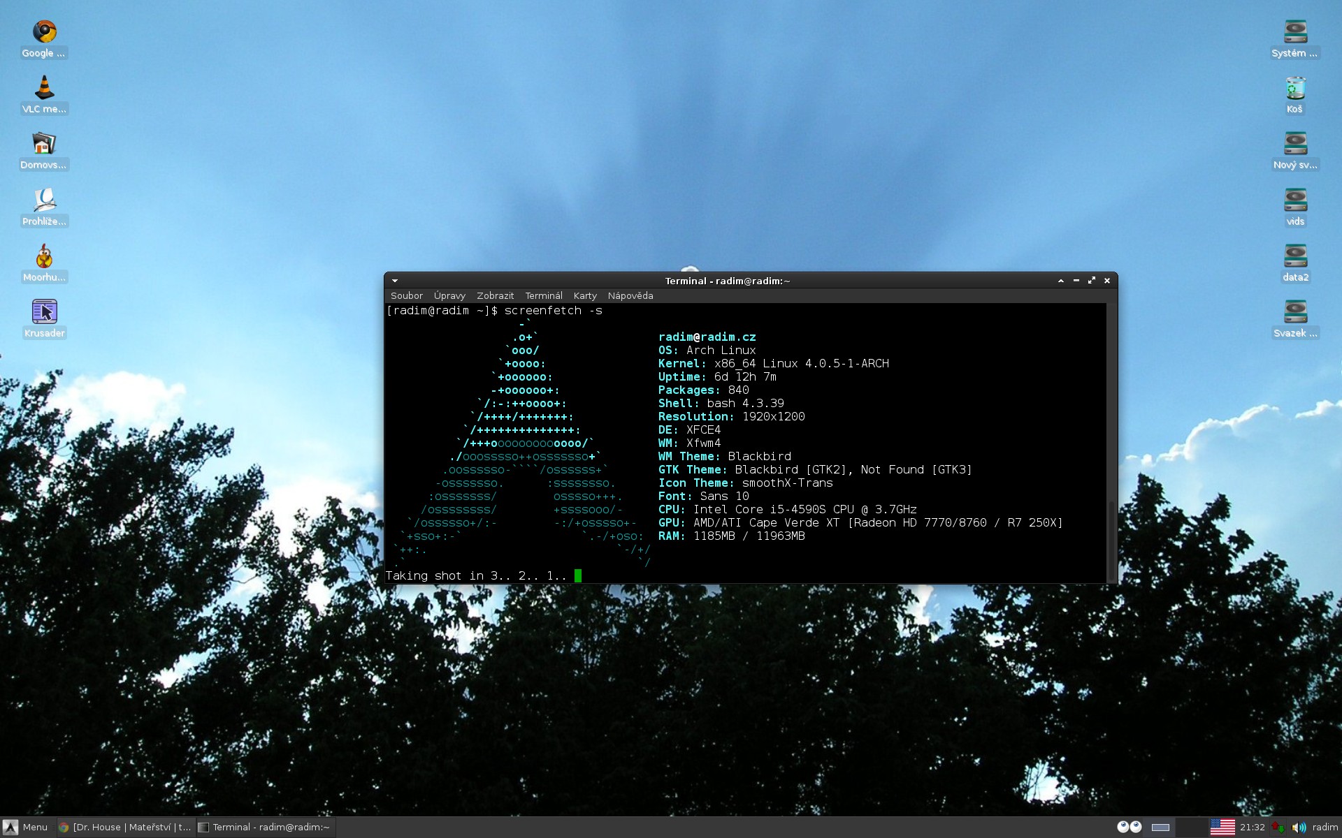
Task: Open the radim user menu in panel
Action: pos(1325,827)
